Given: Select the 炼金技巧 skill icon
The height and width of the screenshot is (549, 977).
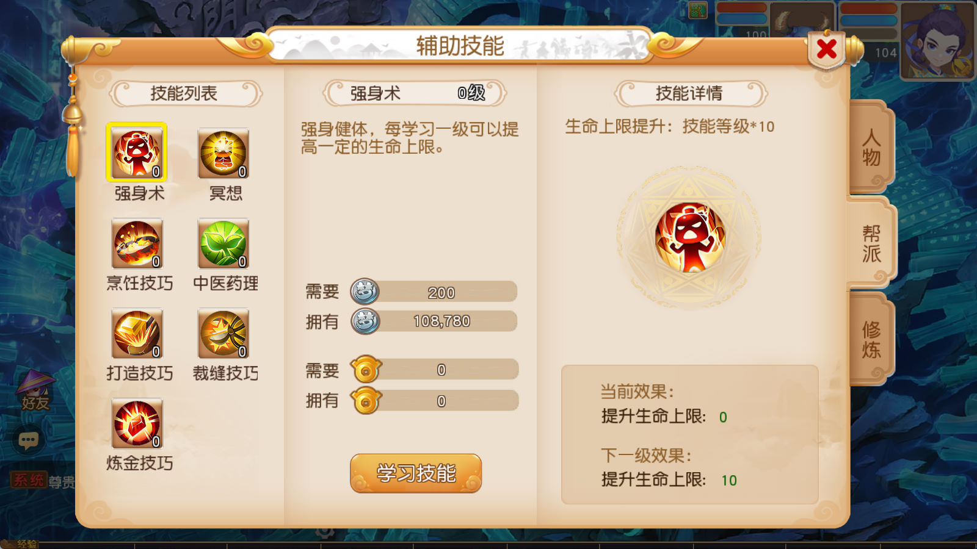Looking at the screenshot, I should (x=137, y=423).
